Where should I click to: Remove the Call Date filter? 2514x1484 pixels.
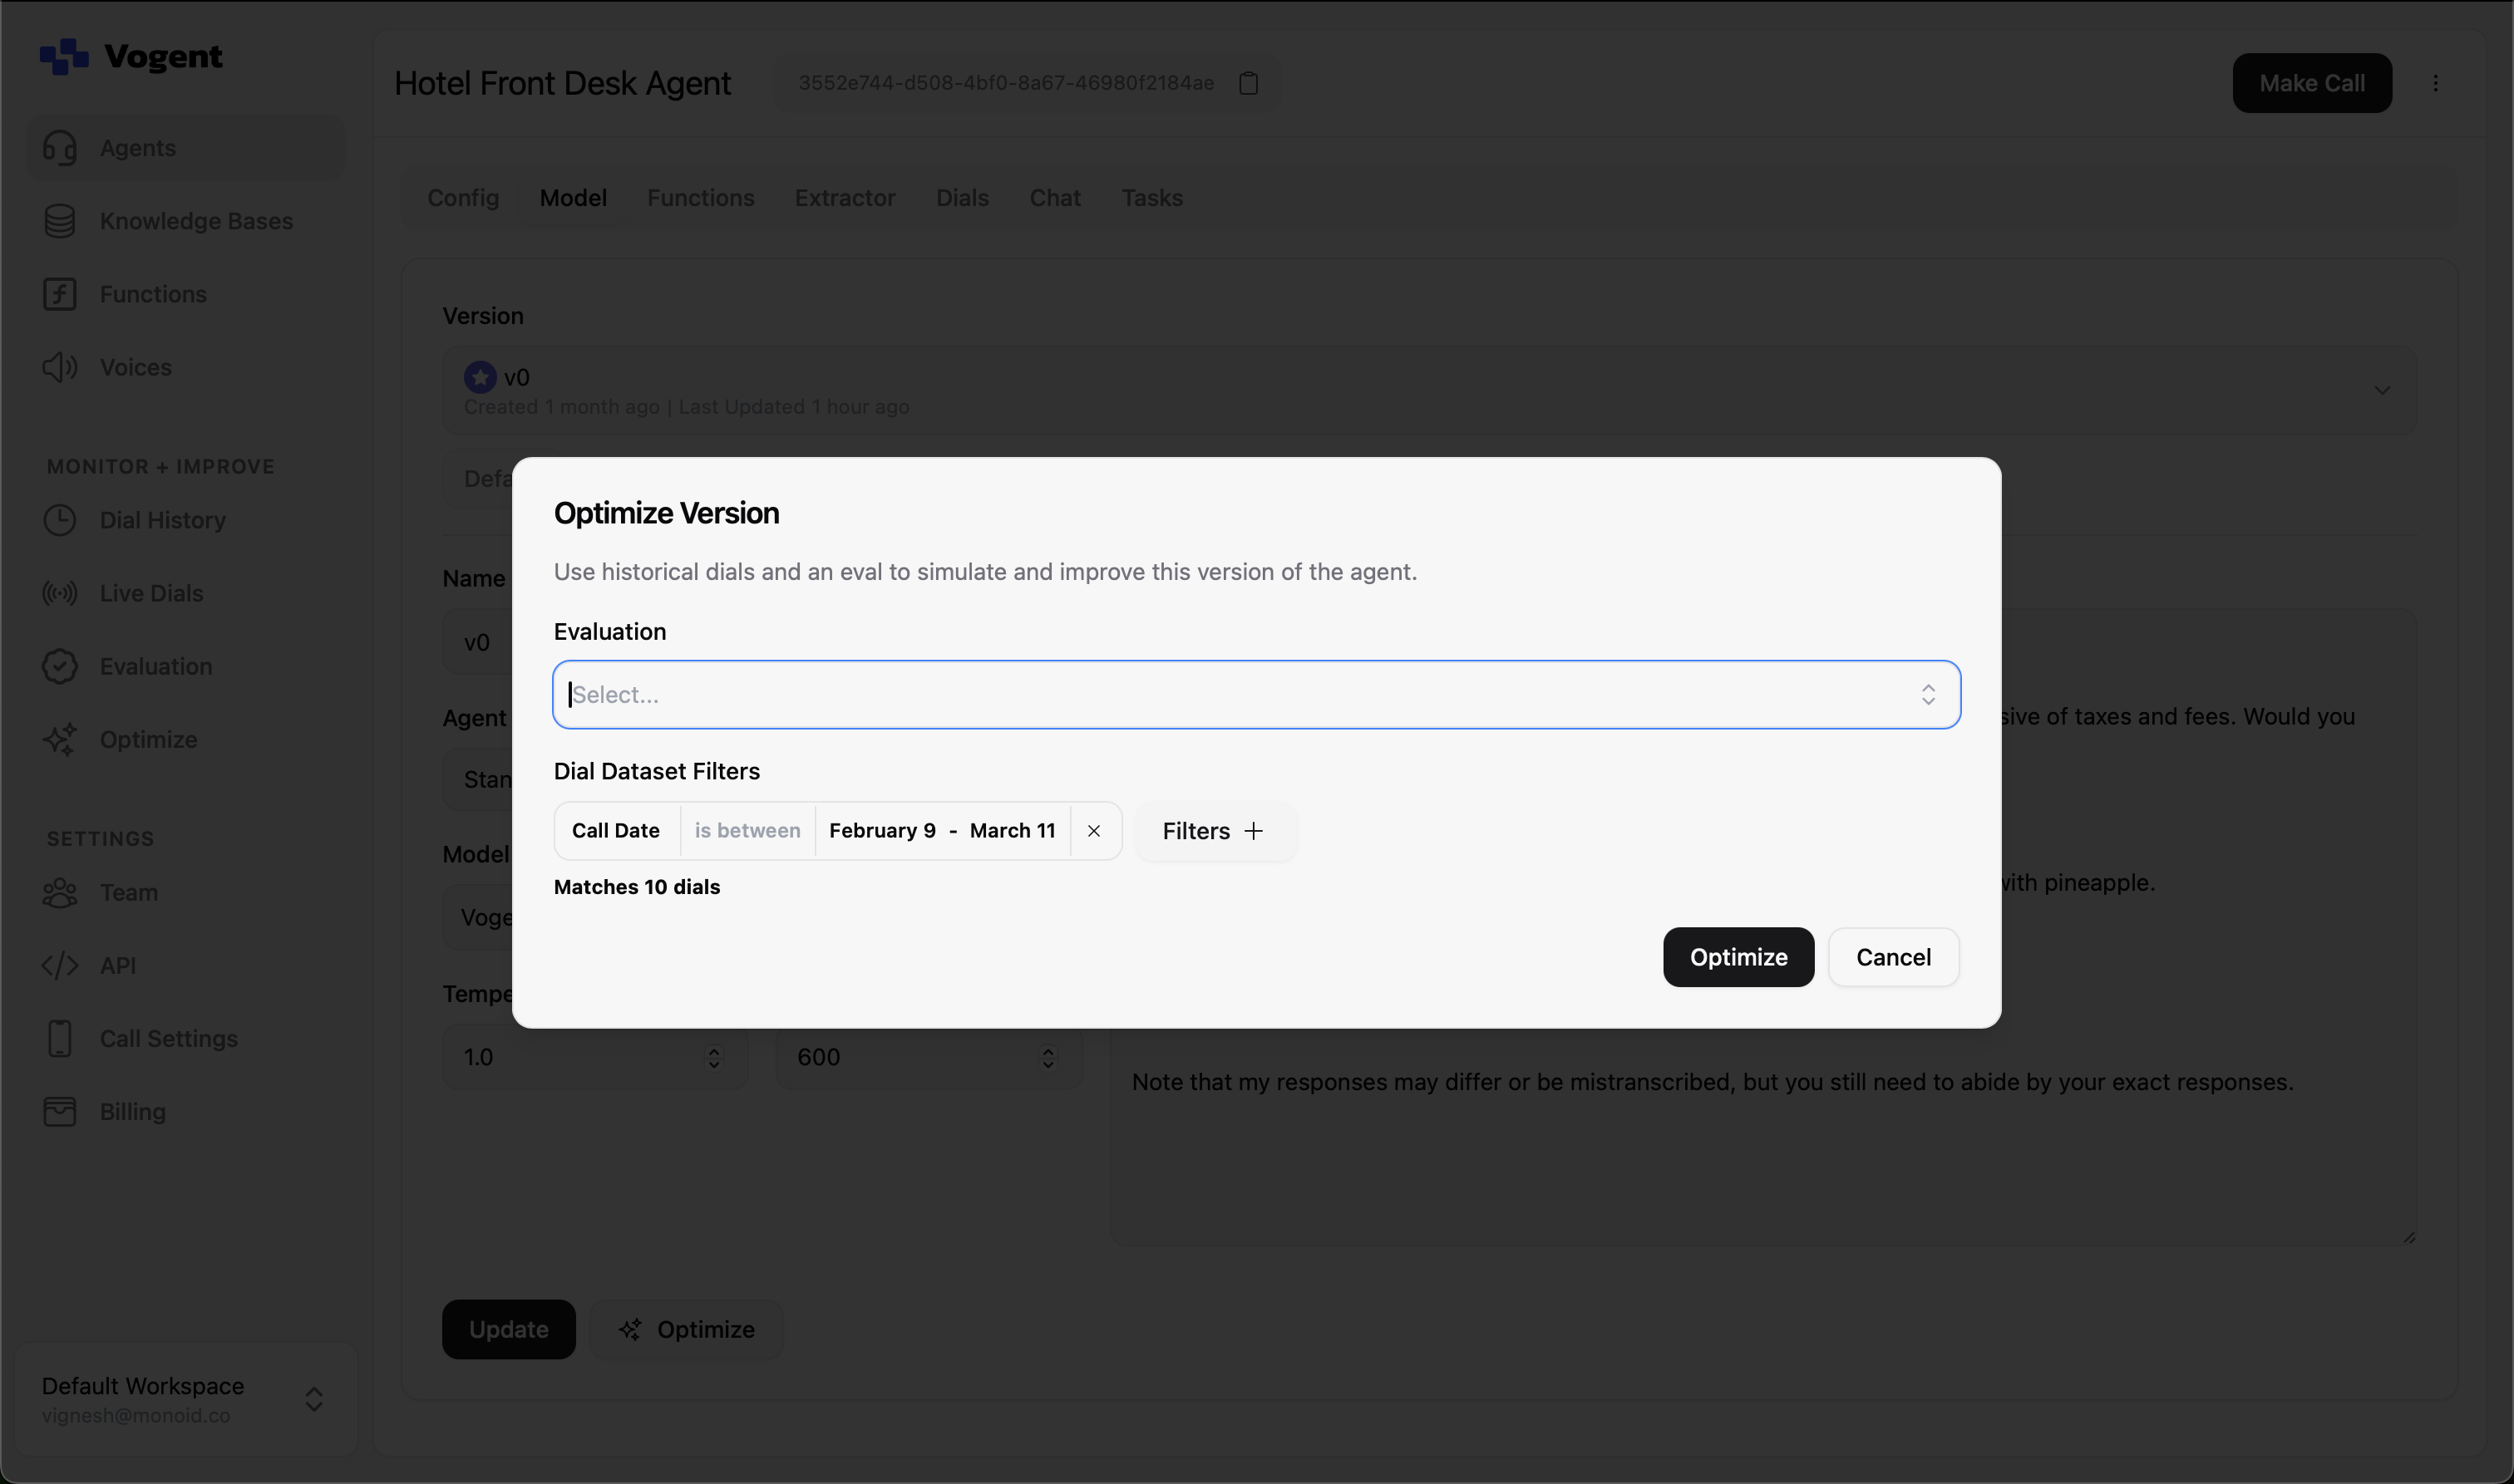pos(1093,831)
